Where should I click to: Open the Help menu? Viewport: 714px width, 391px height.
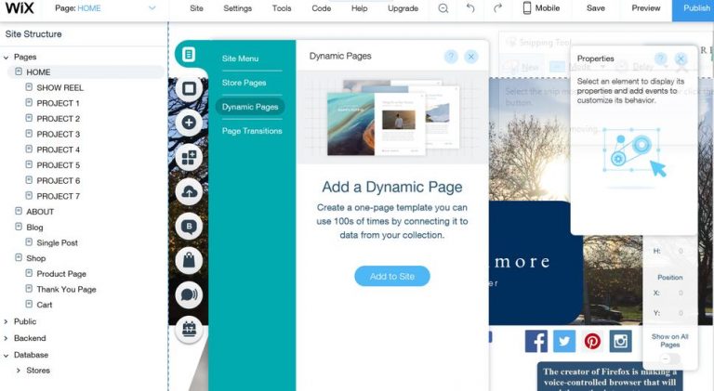[359, 8]
